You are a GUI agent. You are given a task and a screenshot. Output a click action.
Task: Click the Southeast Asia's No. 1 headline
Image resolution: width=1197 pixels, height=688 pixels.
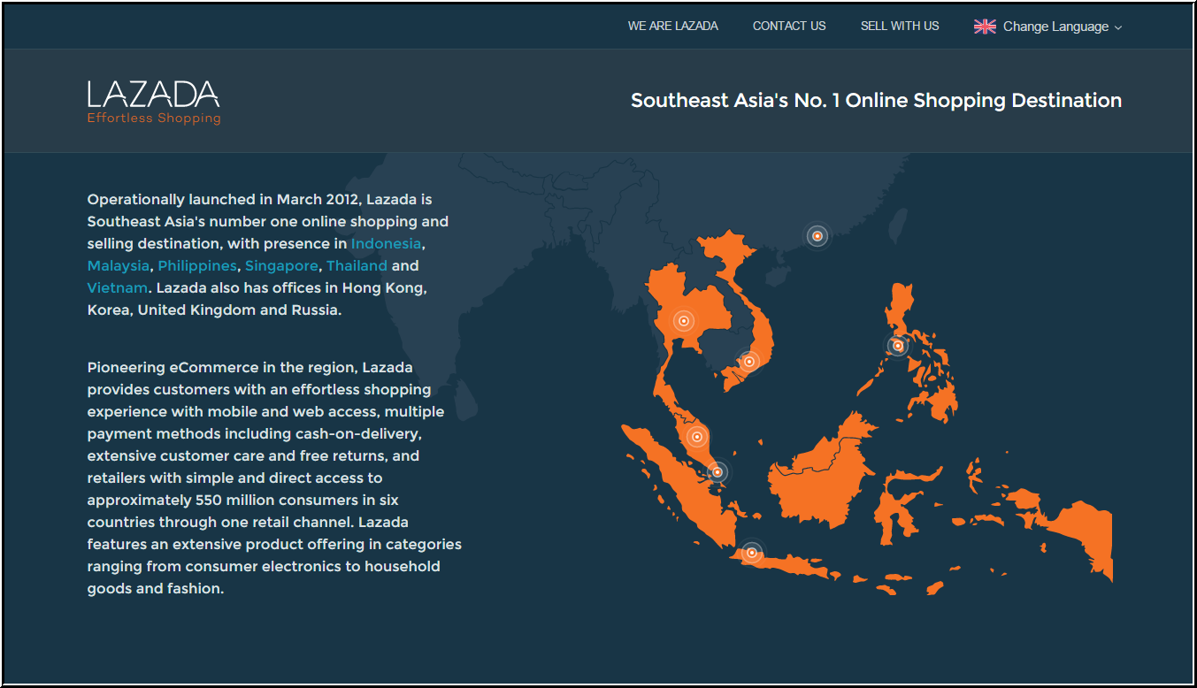click(x=876, y=101)
